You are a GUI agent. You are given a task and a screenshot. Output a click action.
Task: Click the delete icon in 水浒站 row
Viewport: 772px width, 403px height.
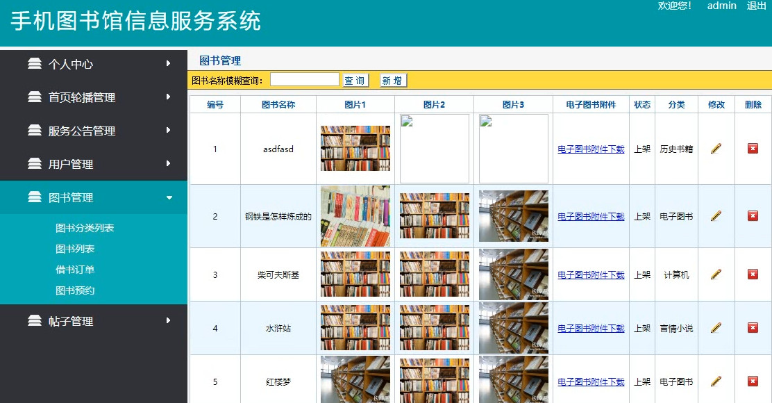(x=753, y=328)
